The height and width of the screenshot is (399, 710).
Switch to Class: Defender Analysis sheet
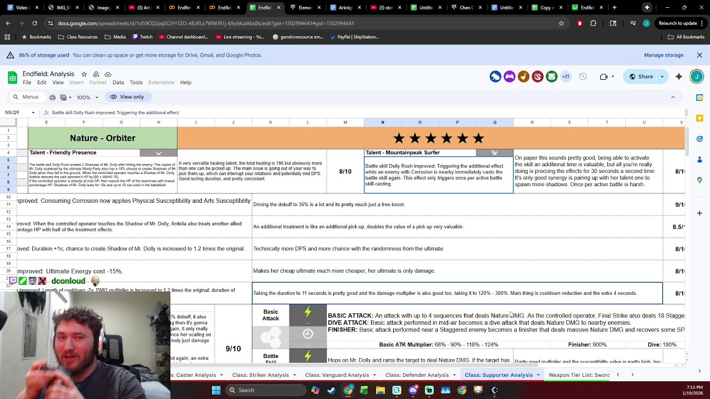click(417, 375)
